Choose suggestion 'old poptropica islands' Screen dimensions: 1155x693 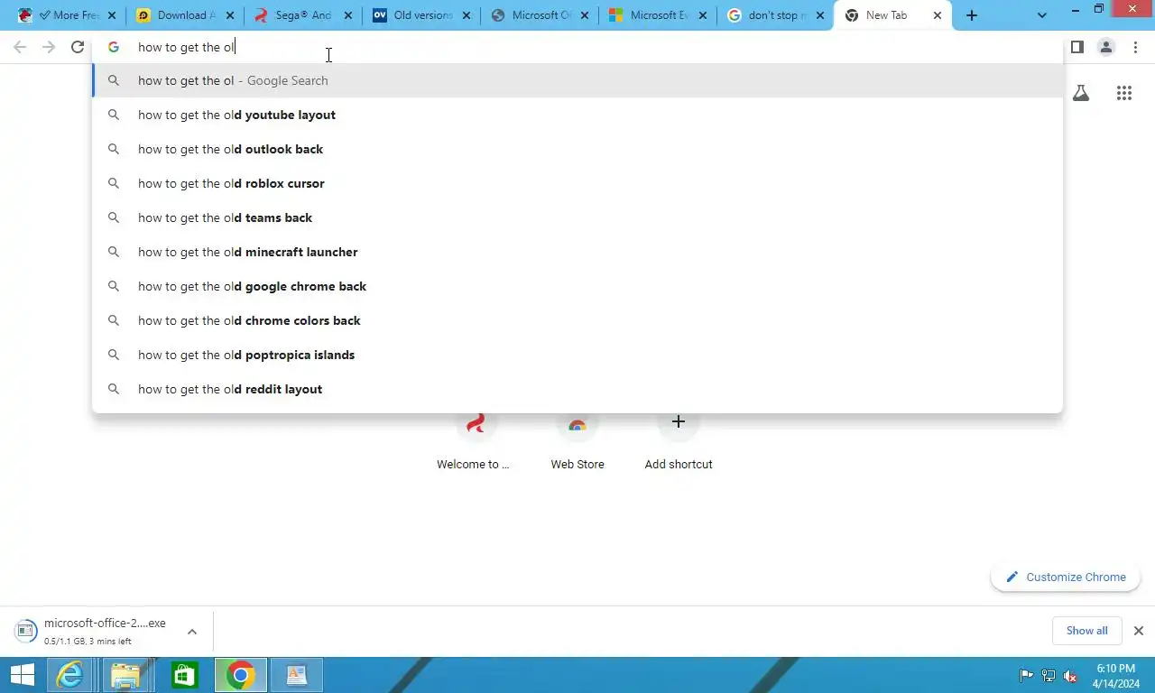[577, 355]
